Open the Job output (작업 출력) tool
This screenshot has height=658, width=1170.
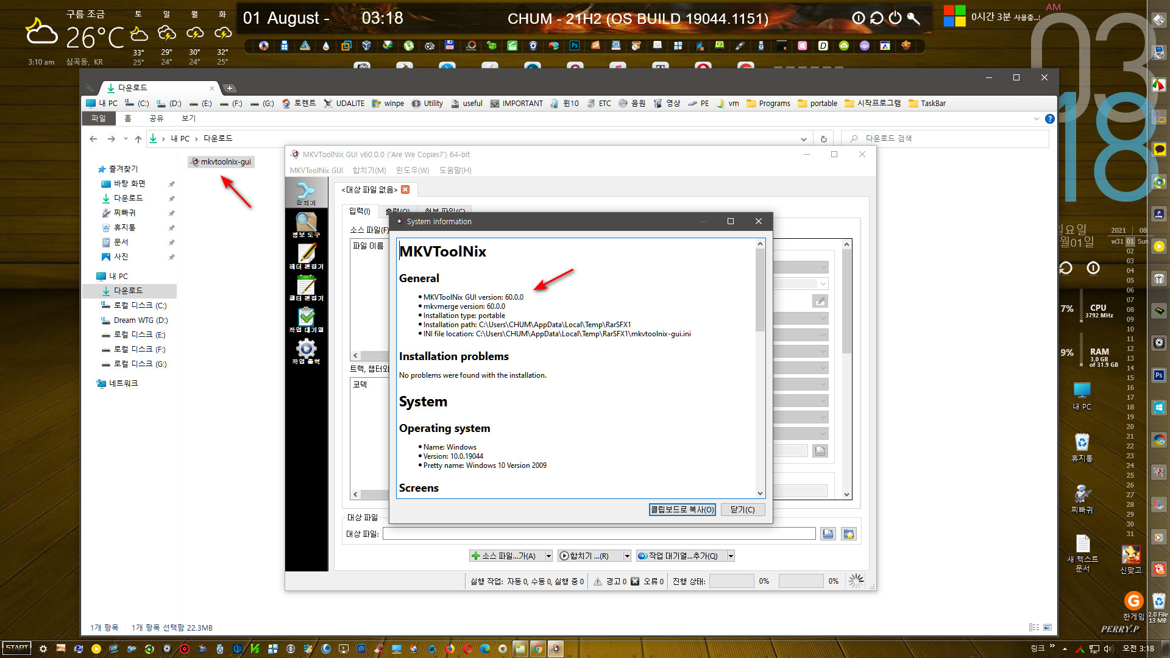pos(306,352)
